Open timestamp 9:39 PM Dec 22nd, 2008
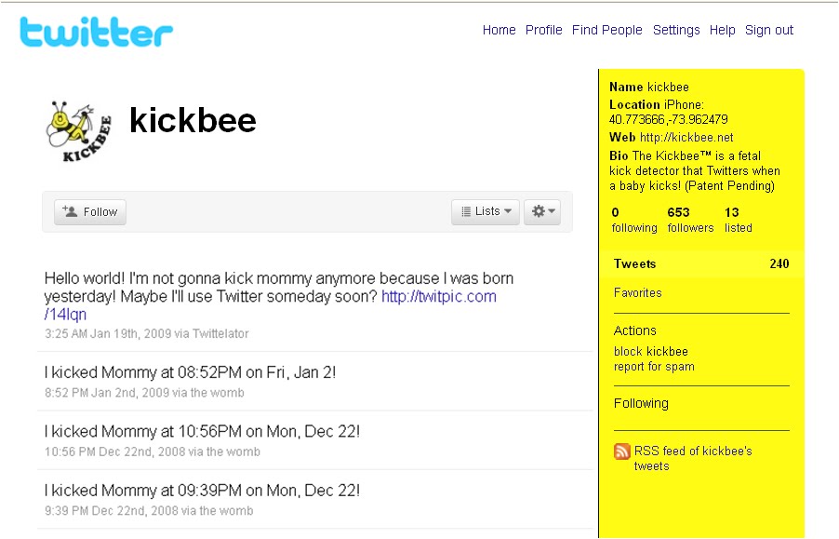Image resolution: width=839 pixels, height=539 pixels. [112, 510]
